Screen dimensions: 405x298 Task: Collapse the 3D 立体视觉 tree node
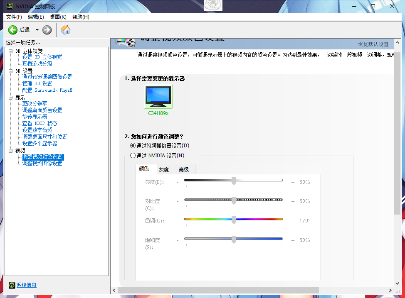coord(10,51)
